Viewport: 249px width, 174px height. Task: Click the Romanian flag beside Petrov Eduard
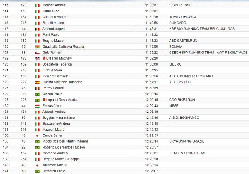tap(37, 88)
